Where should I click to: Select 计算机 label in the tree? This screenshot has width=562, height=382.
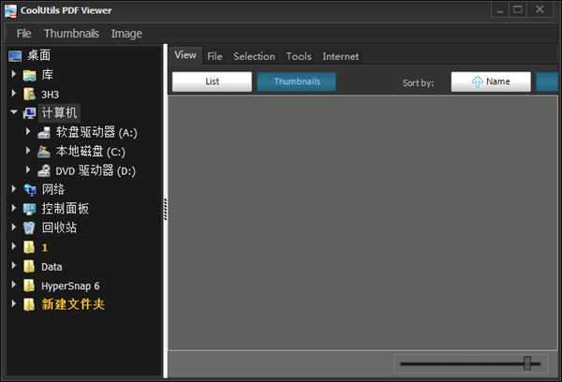pos(59,113)
